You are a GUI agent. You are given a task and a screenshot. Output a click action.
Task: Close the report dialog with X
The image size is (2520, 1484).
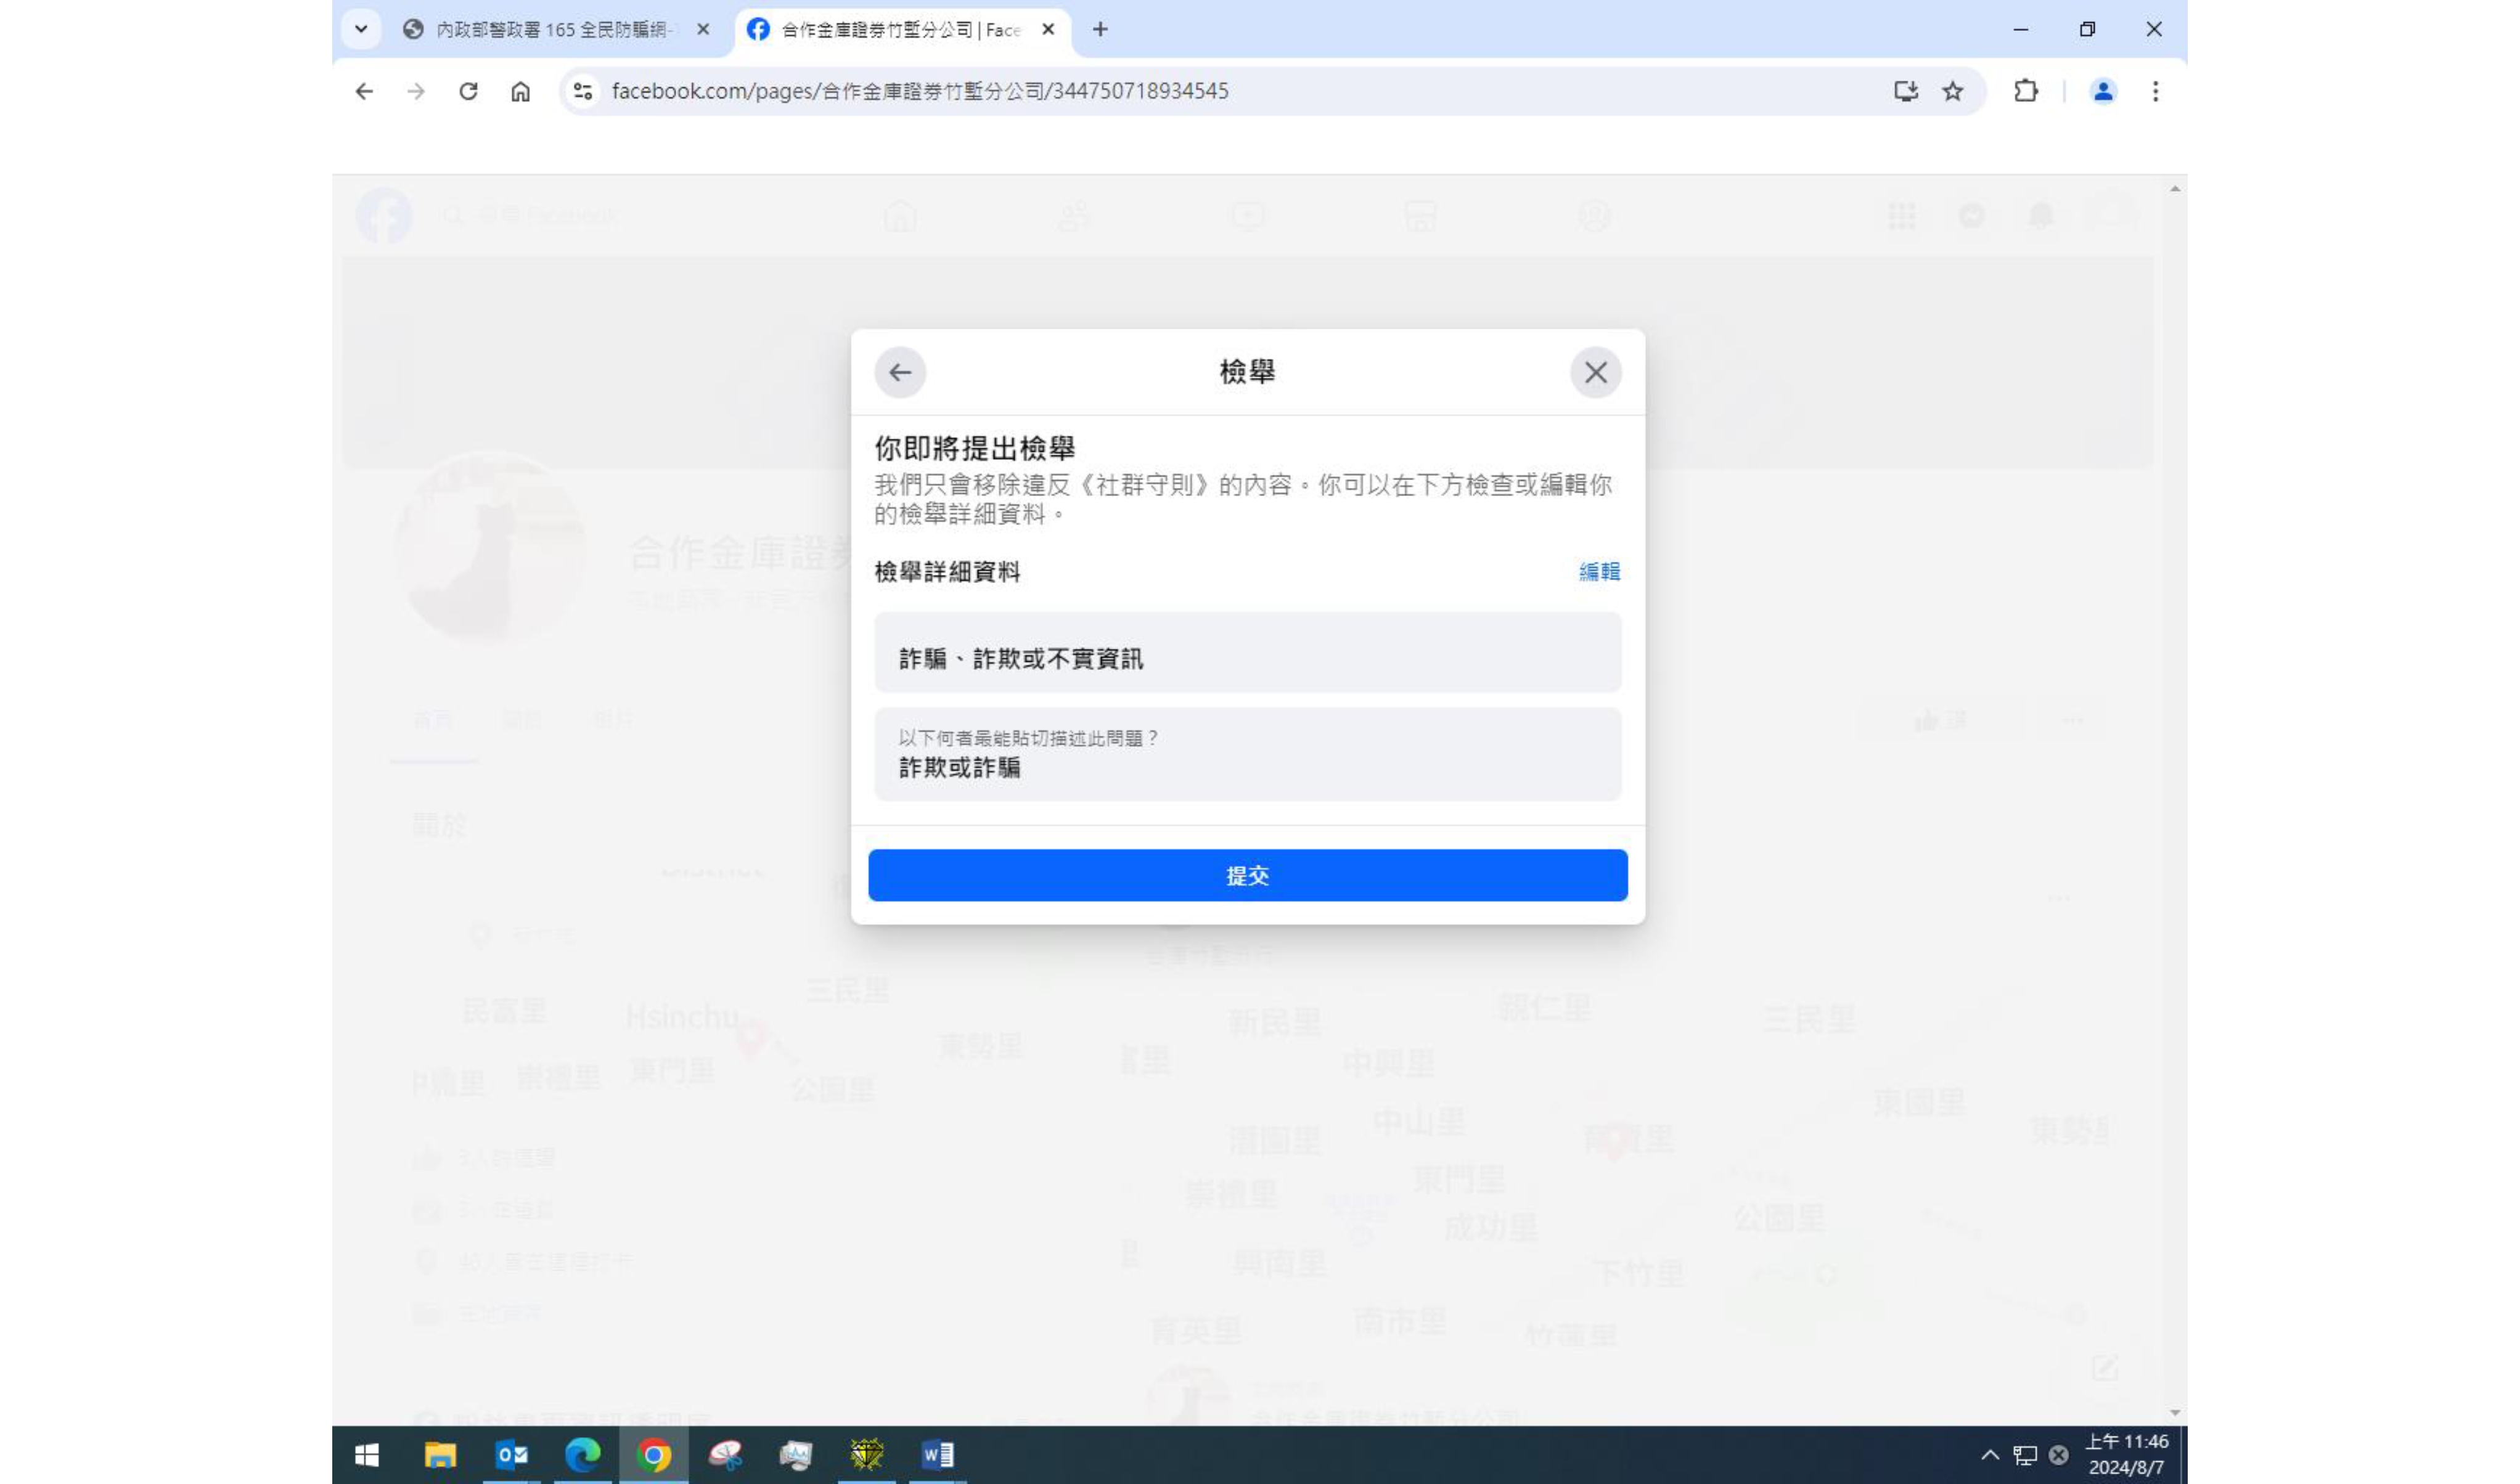click(1595, 373)
